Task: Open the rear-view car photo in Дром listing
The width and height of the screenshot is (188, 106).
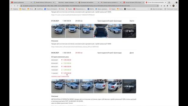Action: point(101,86)
